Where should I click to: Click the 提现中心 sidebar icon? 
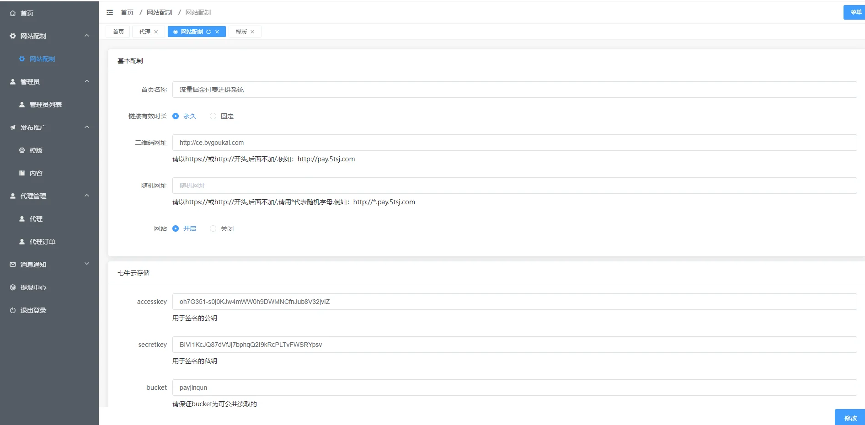pos(13,287)
